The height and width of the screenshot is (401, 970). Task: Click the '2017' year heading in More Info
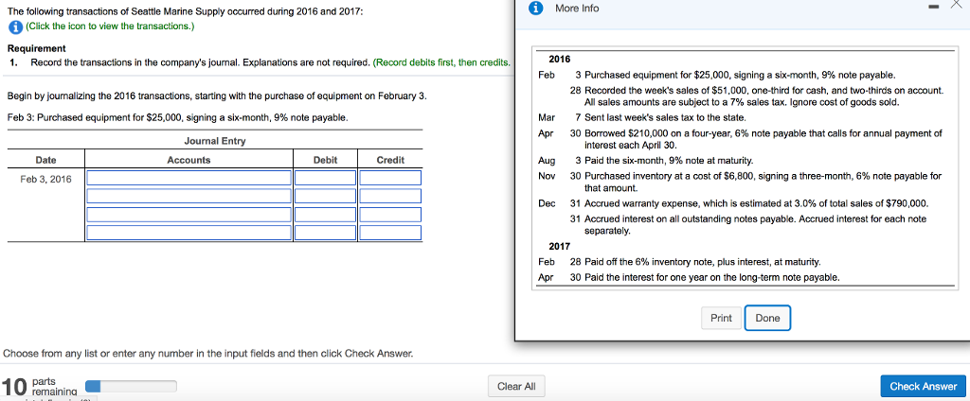point(559,246)
